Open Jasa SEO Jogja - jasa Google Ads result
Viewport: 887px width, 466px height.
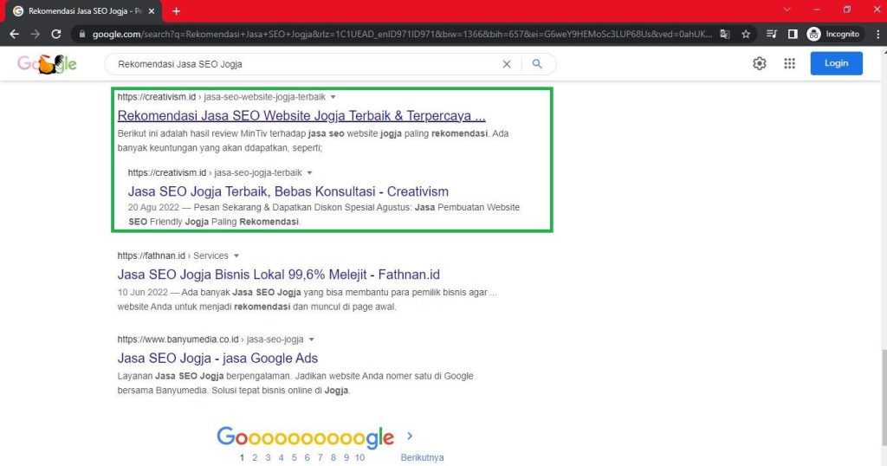[217, 358]
